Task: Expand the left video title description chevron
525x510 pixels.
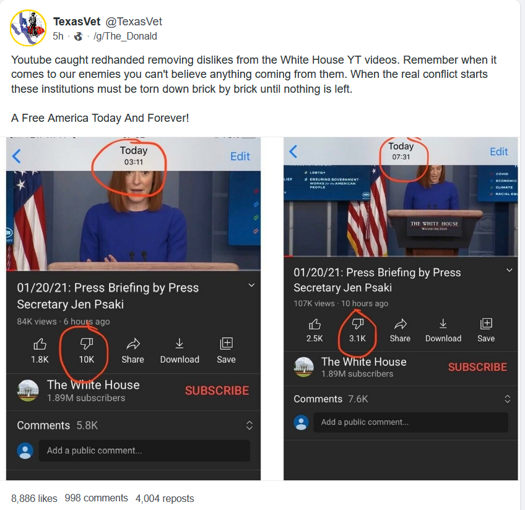Action: click(x=251, y=285)
